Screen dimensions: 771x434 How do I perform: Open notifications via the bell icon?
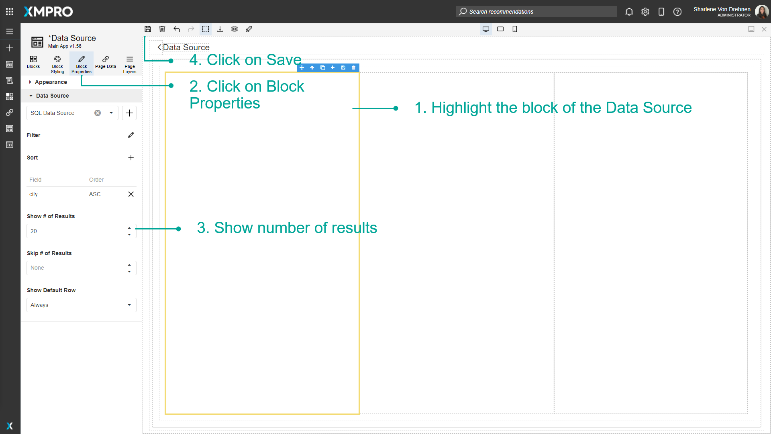tap(629, 12)
